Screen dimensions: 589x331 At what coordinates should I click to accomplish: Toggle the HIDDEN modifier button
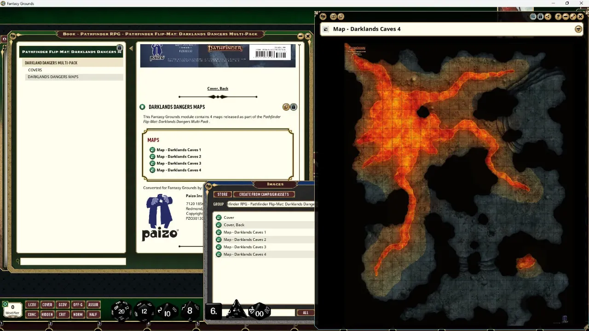click(47, 314)
